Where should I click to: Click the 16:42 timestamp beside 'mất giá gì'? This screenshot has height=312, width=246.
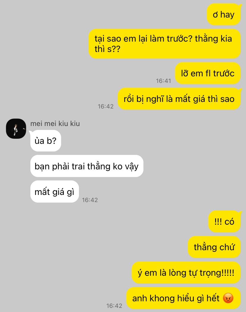click(x=90, y=200)
